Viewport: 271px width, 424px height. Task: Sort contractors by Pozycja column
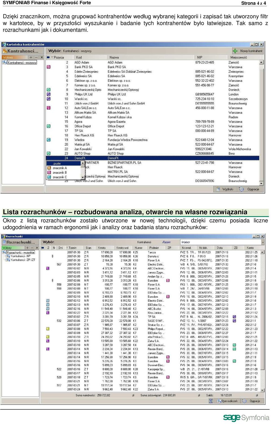pos(59,58)
